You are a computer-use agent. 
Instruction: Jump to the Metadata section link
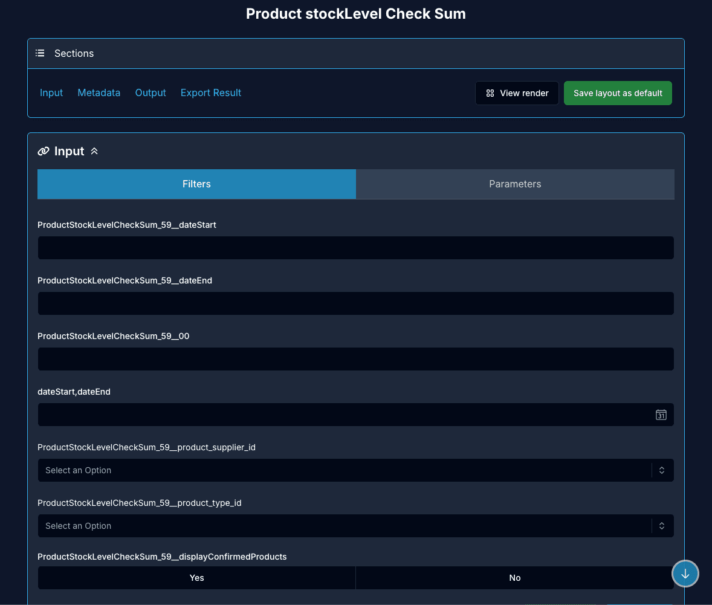pyautogui.click(x=99, y=92)
